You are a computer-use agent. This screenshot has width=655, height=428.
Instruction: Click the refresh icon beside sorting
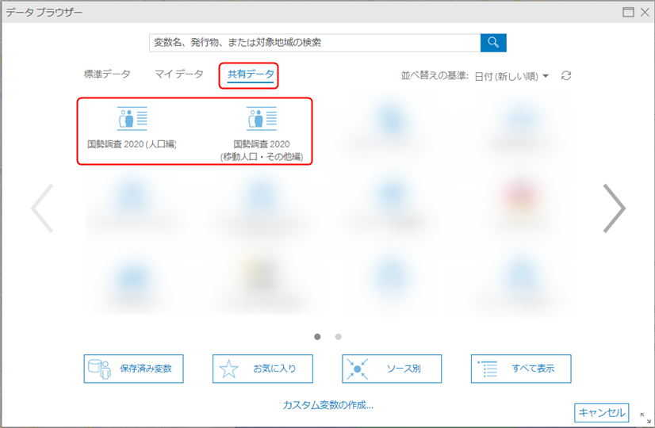click(566, 75)
